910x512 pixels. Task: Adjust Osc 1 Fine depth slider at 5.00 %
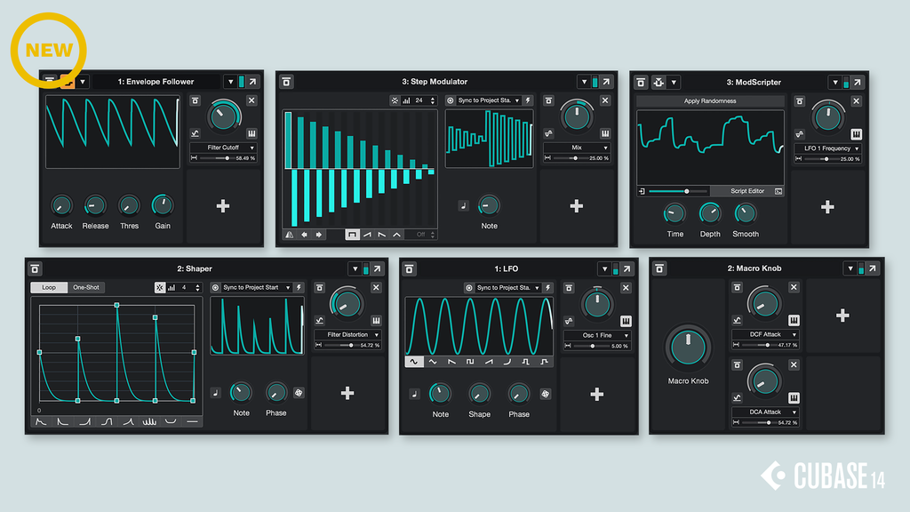[591, 346]
